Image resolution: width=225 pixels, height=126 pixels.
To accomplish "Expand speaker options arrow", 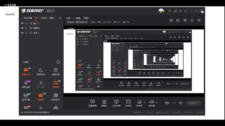I will coord(157,102).
